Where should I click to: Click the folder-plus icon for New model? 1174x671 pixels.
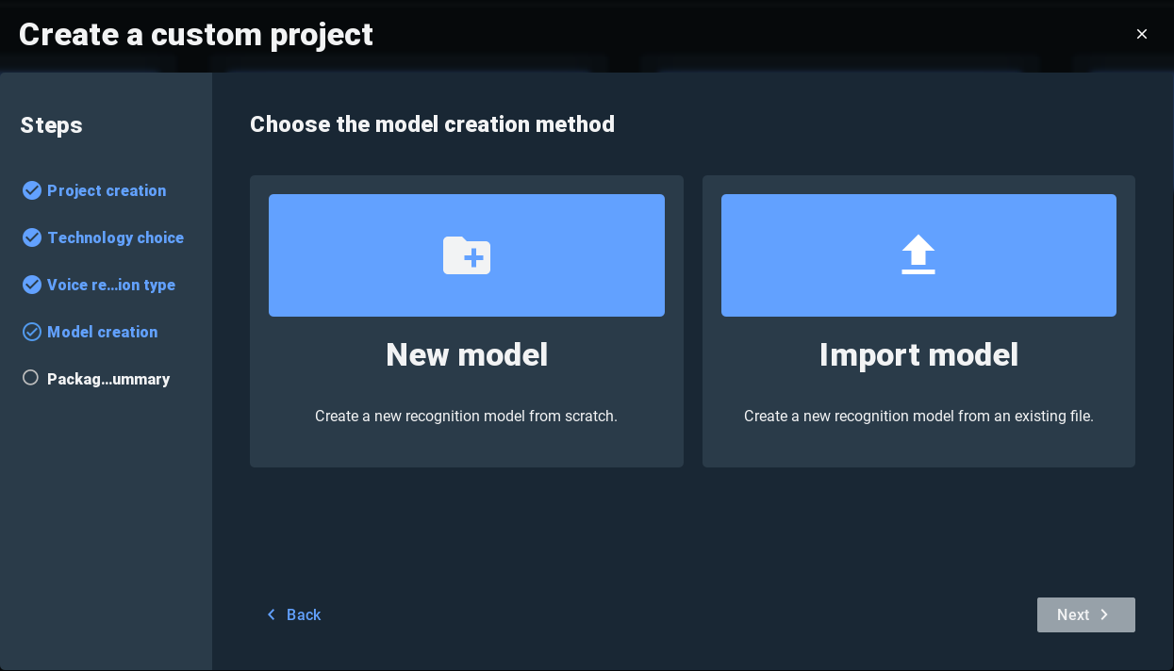(x=467, y=255)
